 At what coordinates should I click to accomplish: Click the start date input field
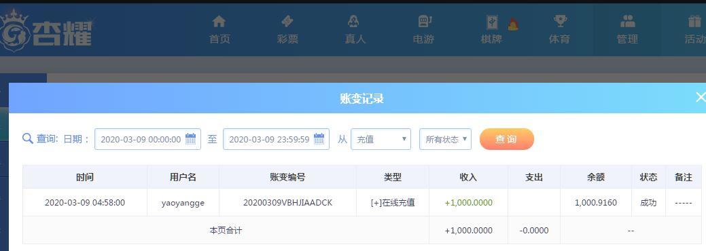147,139
